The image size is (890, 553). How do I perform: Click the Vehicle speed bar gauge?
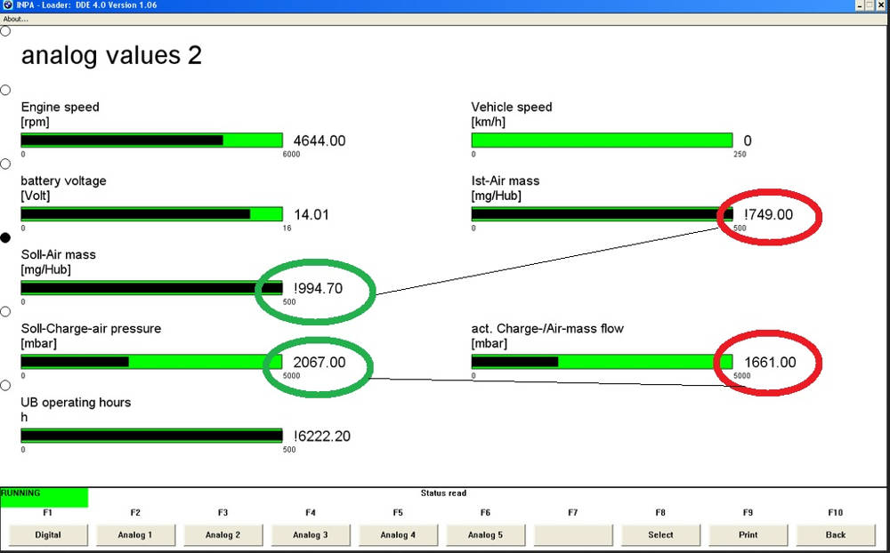coord(602,140)
